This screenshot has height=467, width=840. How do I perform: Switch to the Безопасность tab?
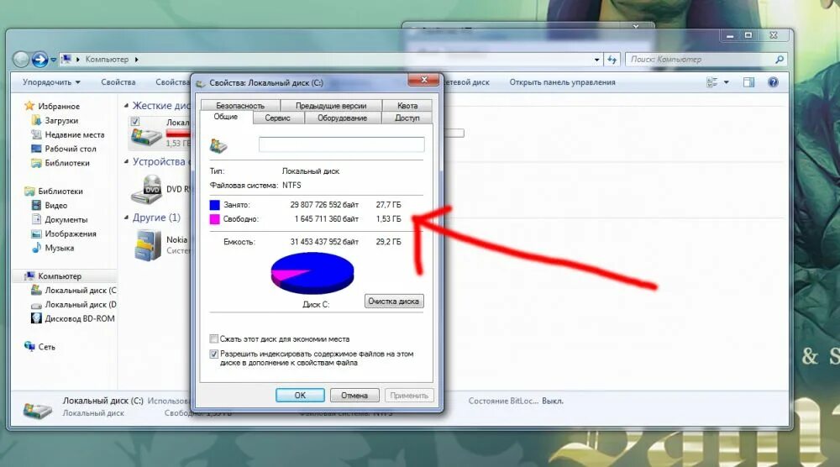(x=240, y=106)
